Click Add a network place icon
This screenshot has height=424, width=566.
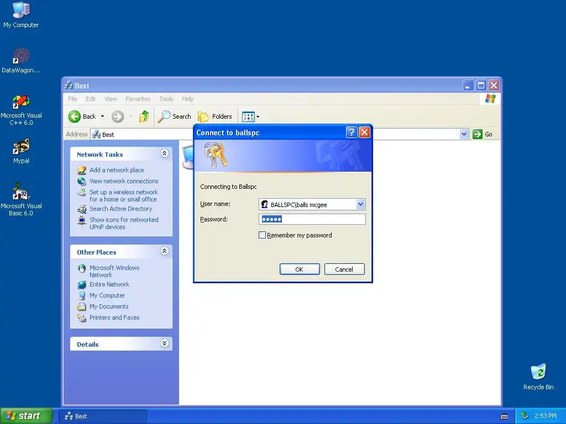[x=82, y=170]
